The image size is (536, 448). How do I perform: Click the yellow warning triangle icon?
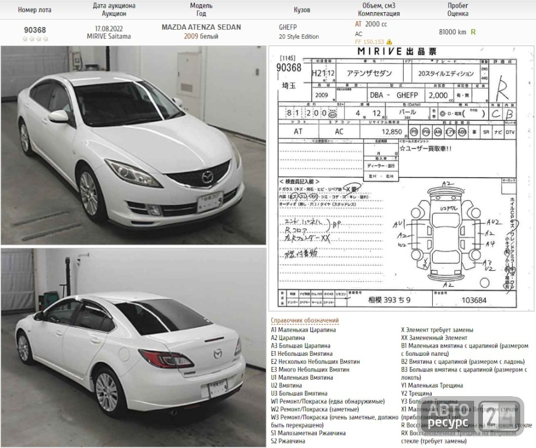point(389,42)
